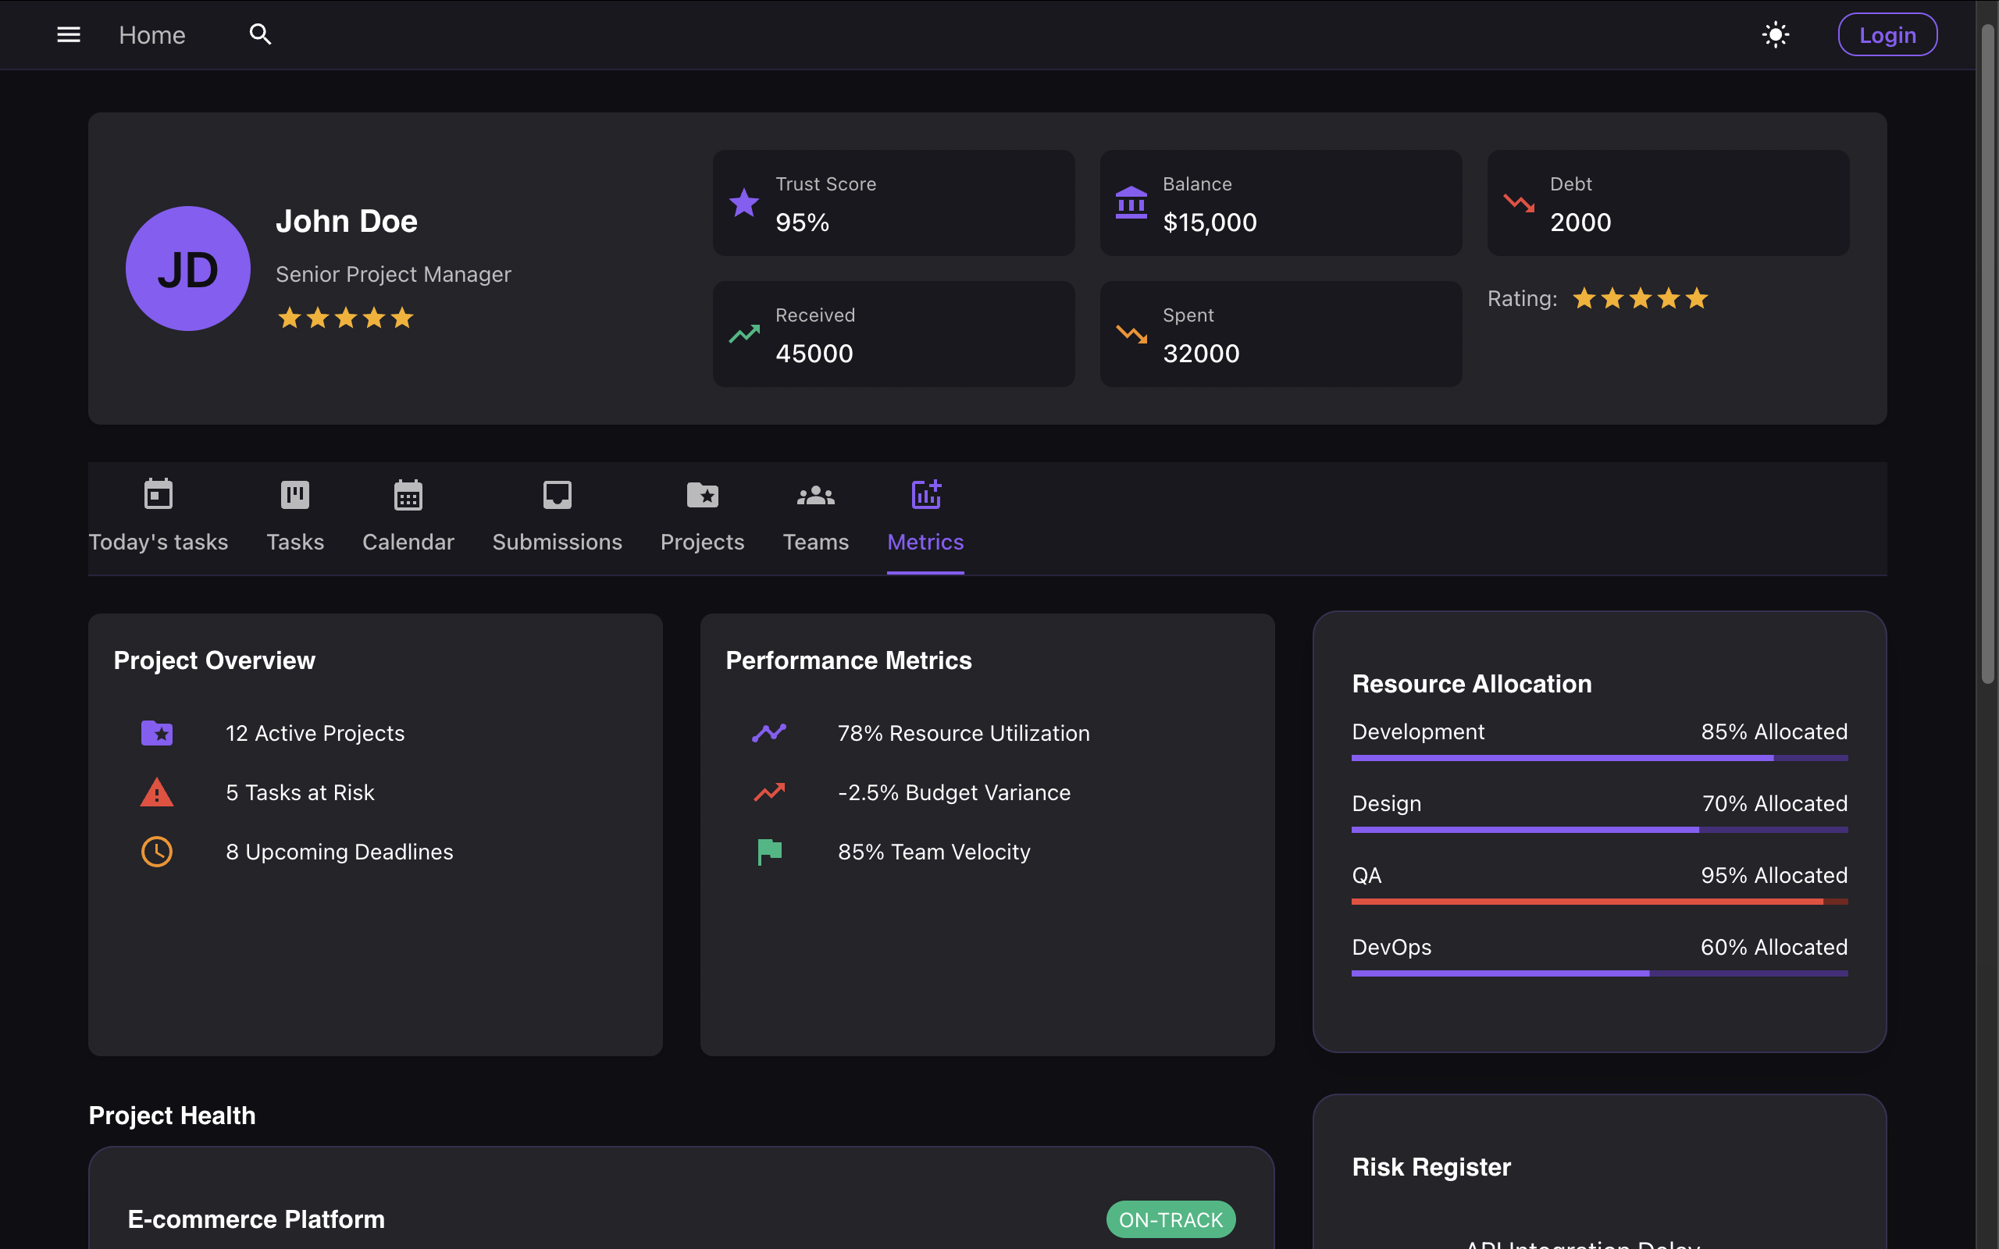Click the Calendar tab icon
This screenshot has height=1249, width=1999.
tap(408, 496)
